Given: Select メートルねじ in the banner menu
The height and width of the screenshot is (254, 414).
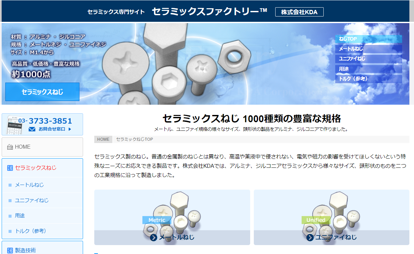Looking at the screenshot, I should [351, 49].
